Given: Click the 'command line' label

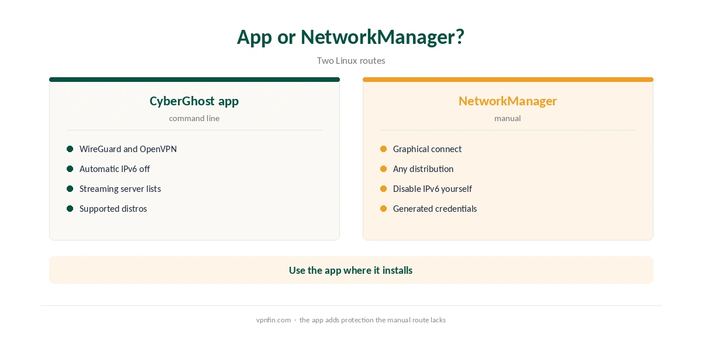Looking at the screenshot, I should coord(194,118).
